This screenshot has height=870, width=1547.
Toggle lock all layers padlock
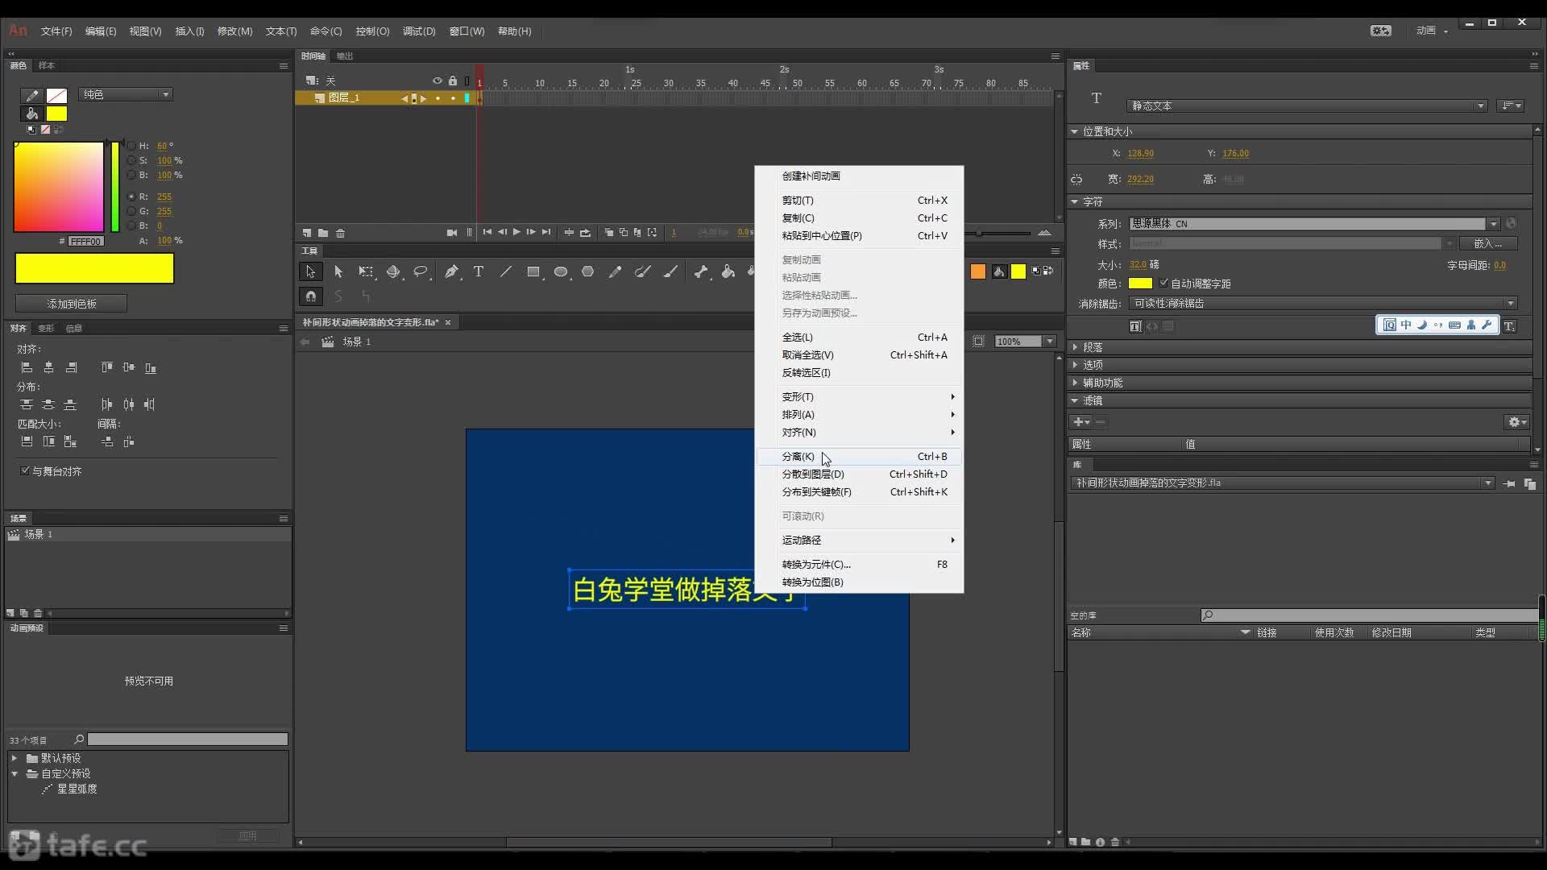click(453, 81)
